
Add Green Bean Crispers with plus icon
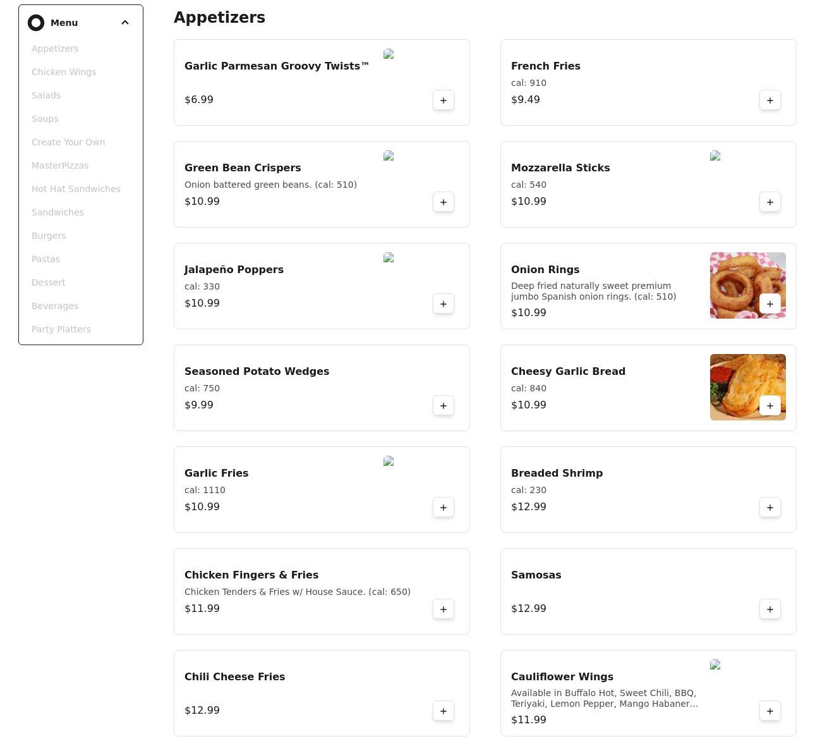coord(444,202)
